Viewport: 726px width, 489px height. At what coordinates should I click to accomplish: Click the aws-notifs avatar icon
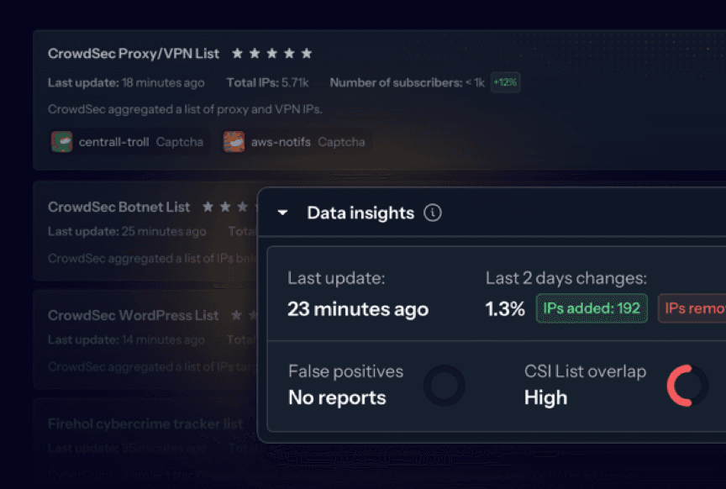tap(234, 141)
